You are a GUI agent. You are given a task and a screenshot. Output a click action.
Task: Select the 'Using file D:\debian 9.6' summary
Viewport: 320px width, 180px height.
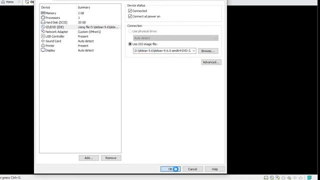[x=98, y=27]
